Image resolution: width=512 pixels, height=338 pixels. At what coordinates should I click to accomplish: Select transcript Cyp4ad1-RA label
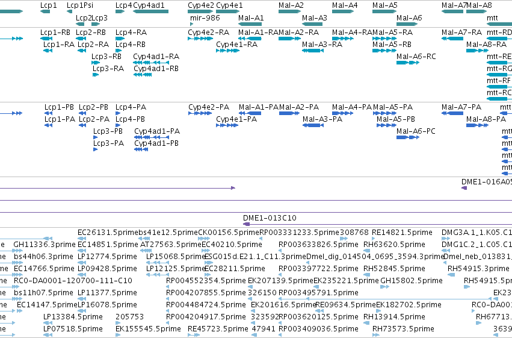point(156,56)
